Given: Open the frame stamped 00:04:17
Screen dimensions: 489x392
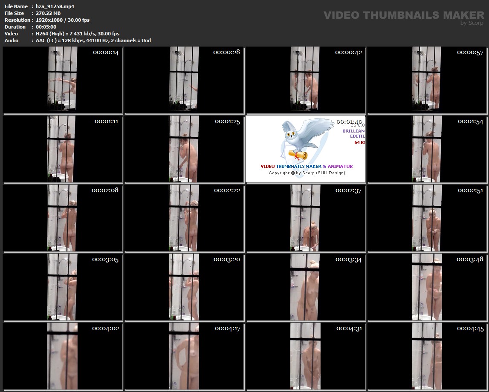Looking at the screenshot, I should point(184,356).
